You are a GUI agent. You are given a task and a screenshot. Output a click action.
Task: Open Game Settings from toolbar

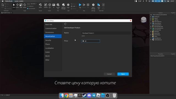pyautogui.click(x=93, y=6)
